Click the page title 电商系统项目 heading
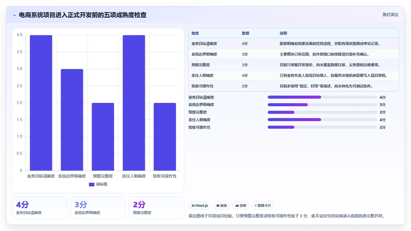 coord(83,15)
